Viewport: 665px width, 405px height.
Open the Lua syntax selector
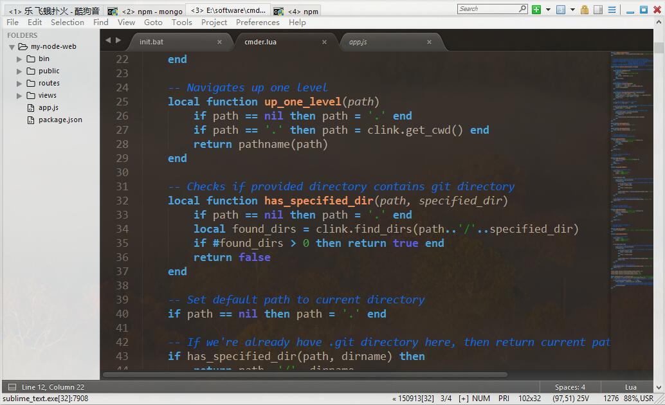631,387
